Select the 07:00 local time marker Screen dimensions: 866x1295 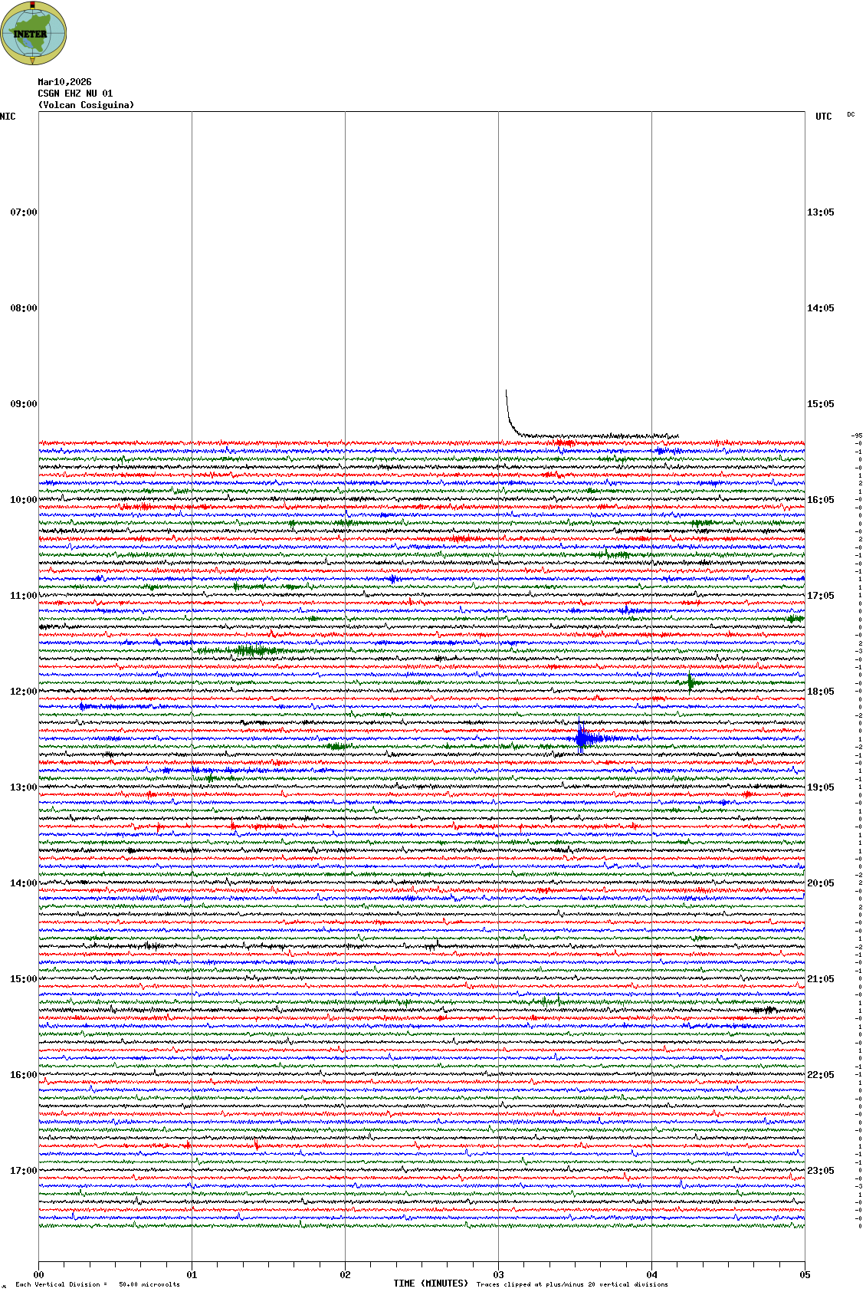click(x=23, y=212)
